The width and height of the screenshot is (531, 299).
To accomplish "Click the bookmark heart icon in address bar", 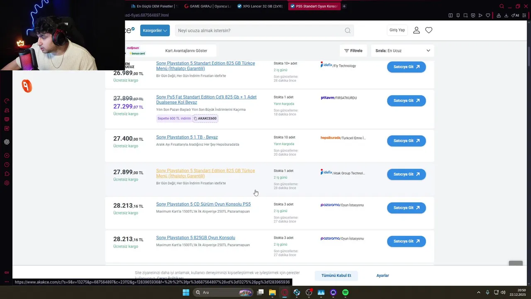I will 488,15.
